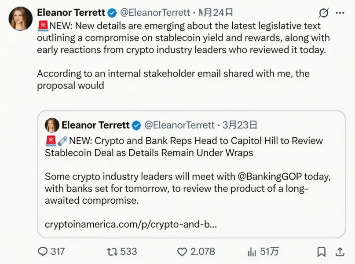Open the quoted post's 3月23日 timestamp
The image size is (355, 264).
(x=240, y=125)
